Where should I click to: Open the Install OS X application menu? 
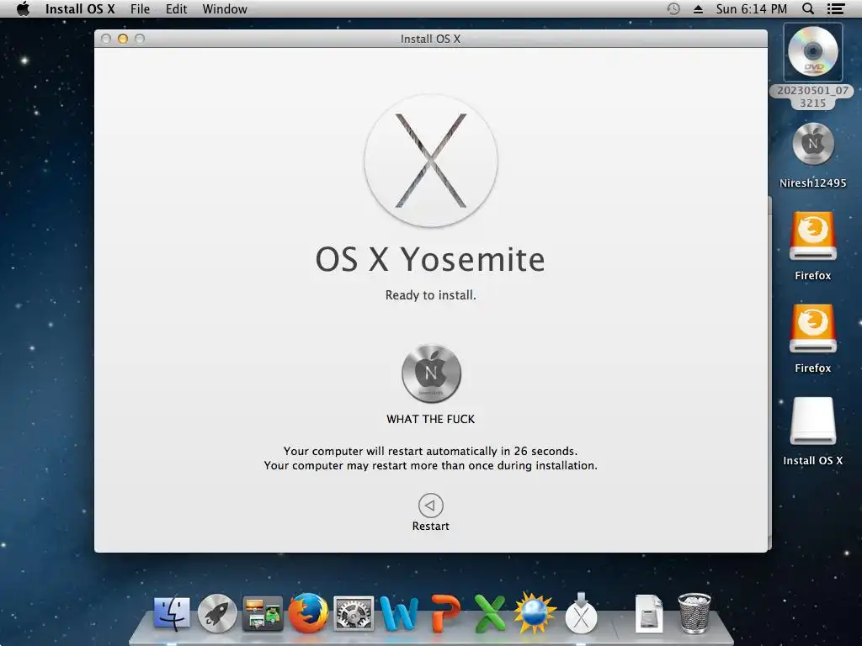coord(80,8)
